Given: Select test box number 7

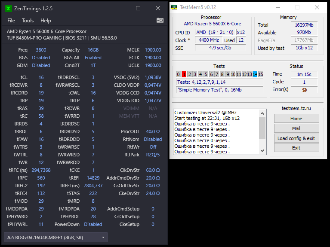Looking at the screenshot, I should click(x=217, y=74).
